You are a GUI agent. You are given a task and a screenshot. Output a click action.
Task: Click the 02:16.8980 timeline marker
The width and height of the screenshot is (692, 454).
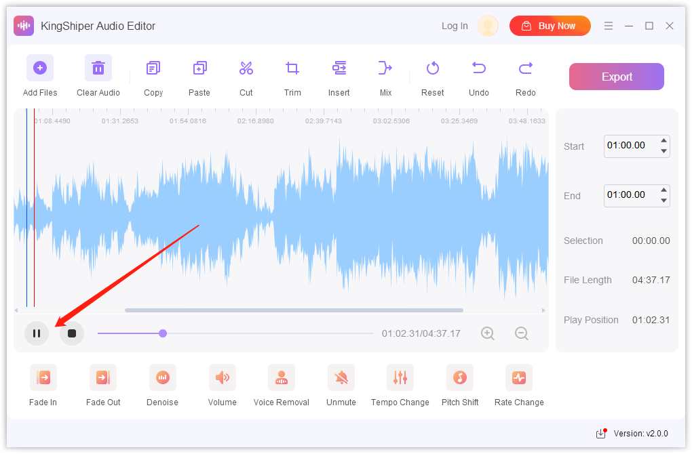point(256,121)
